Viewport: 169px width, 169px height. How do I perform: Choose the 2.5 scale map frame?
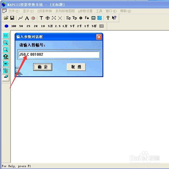click(58, 26)
